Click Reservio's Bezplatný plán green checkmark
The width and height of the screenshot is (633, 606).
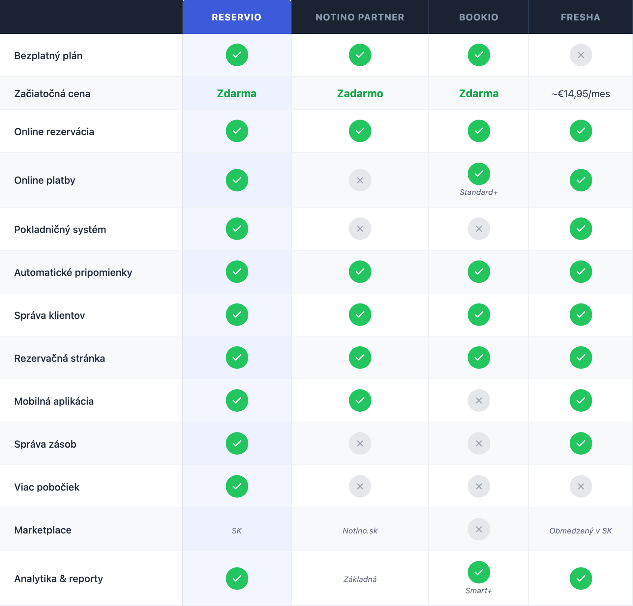tap(237, 55)
